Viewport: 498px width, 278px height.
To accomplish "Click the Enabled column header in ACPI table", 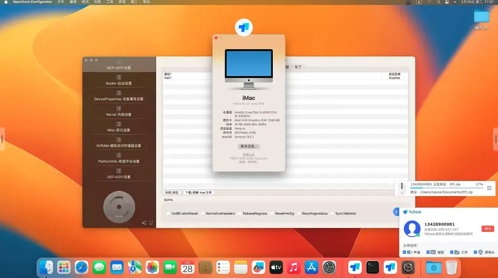I will pos(394,76).
